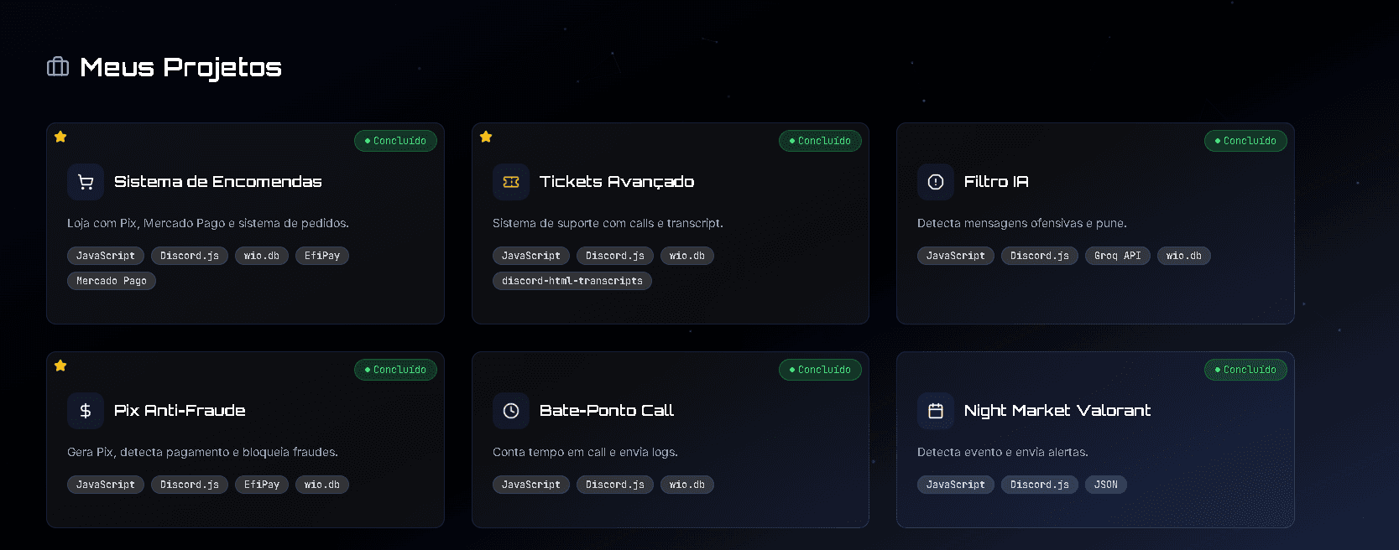1399x550 pixels.
Task: Click the Filtro IA card description text
Action: [1021, 223]
